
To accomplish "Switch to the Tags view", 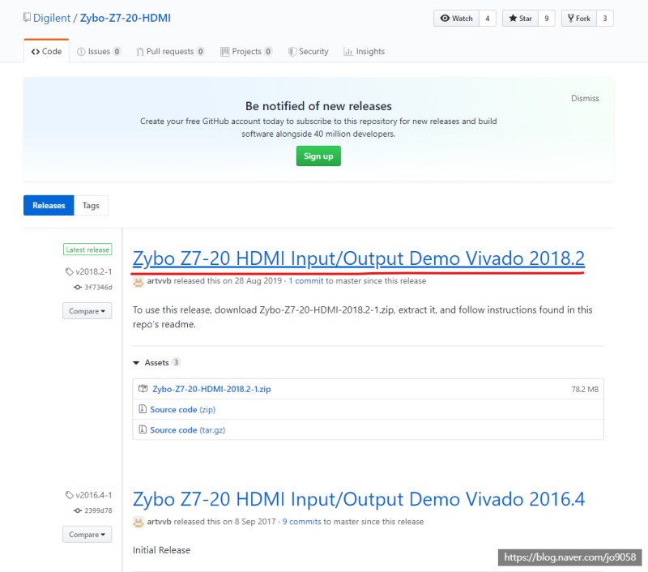I will (91, 205).
